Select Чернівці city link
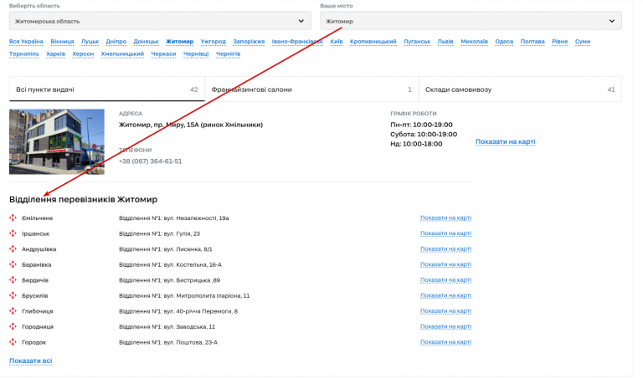 [196, 54]
